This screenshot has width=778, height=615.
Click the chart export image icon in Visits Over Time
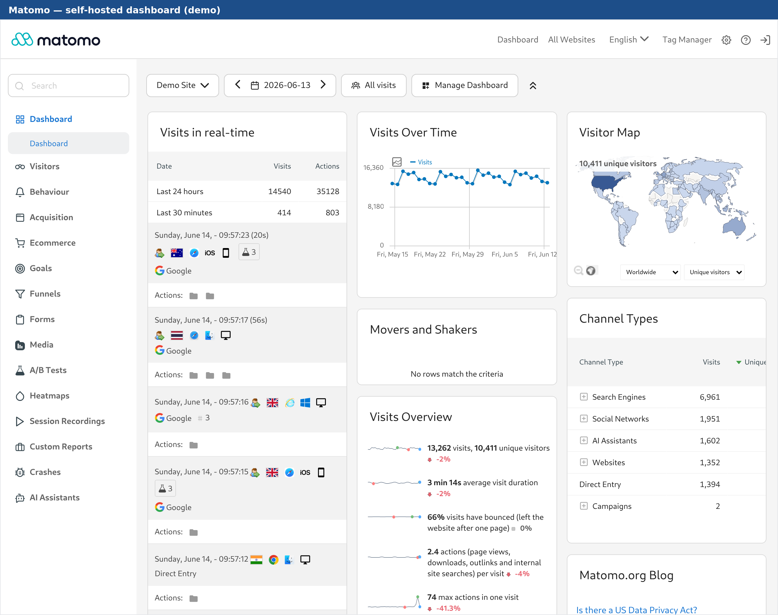tap(397, 162)
